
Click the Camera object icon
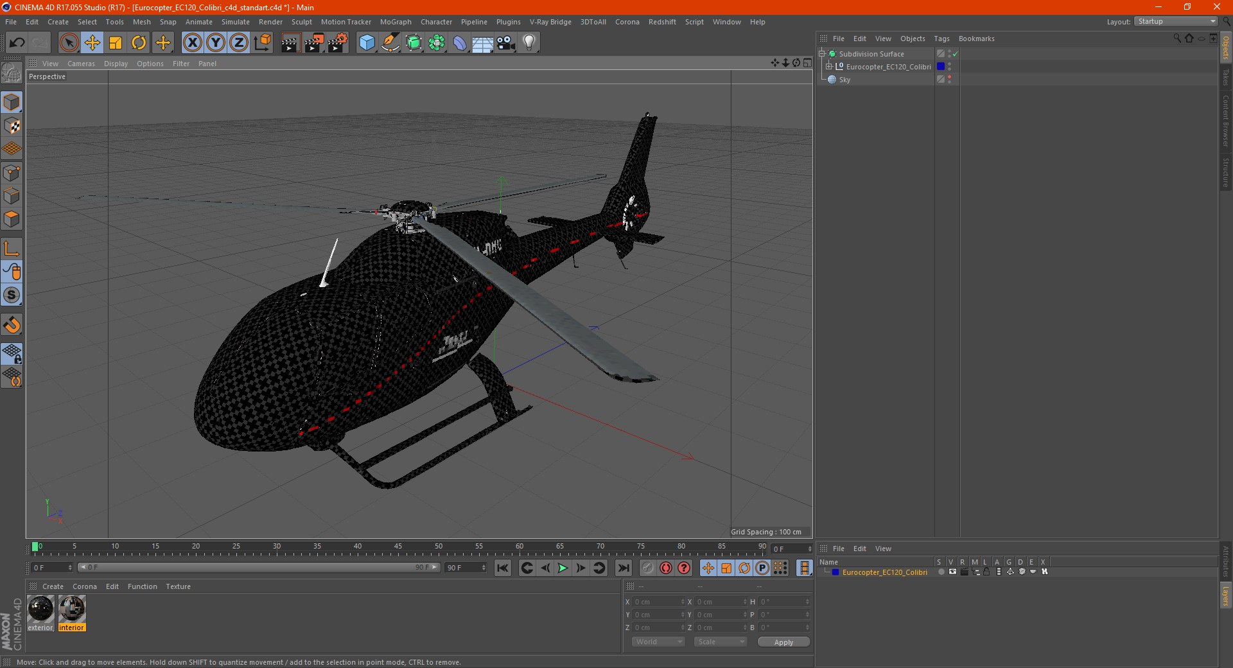(x=506, y=43)
